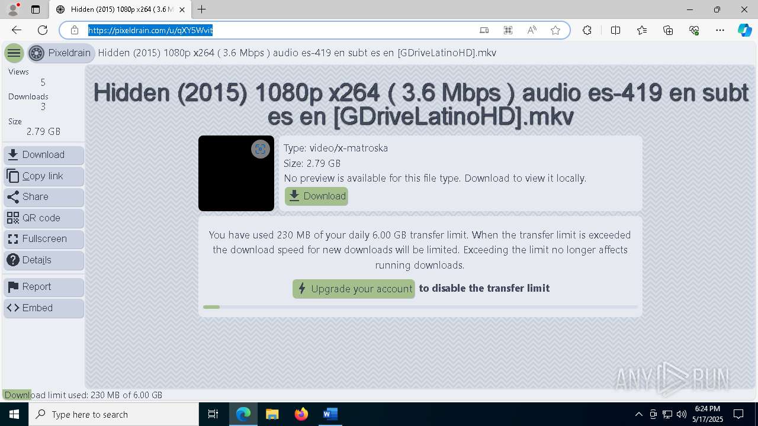This screenshot has height=426, width=758.
Task: Open volume control in tray
Action: pos(682,414)
